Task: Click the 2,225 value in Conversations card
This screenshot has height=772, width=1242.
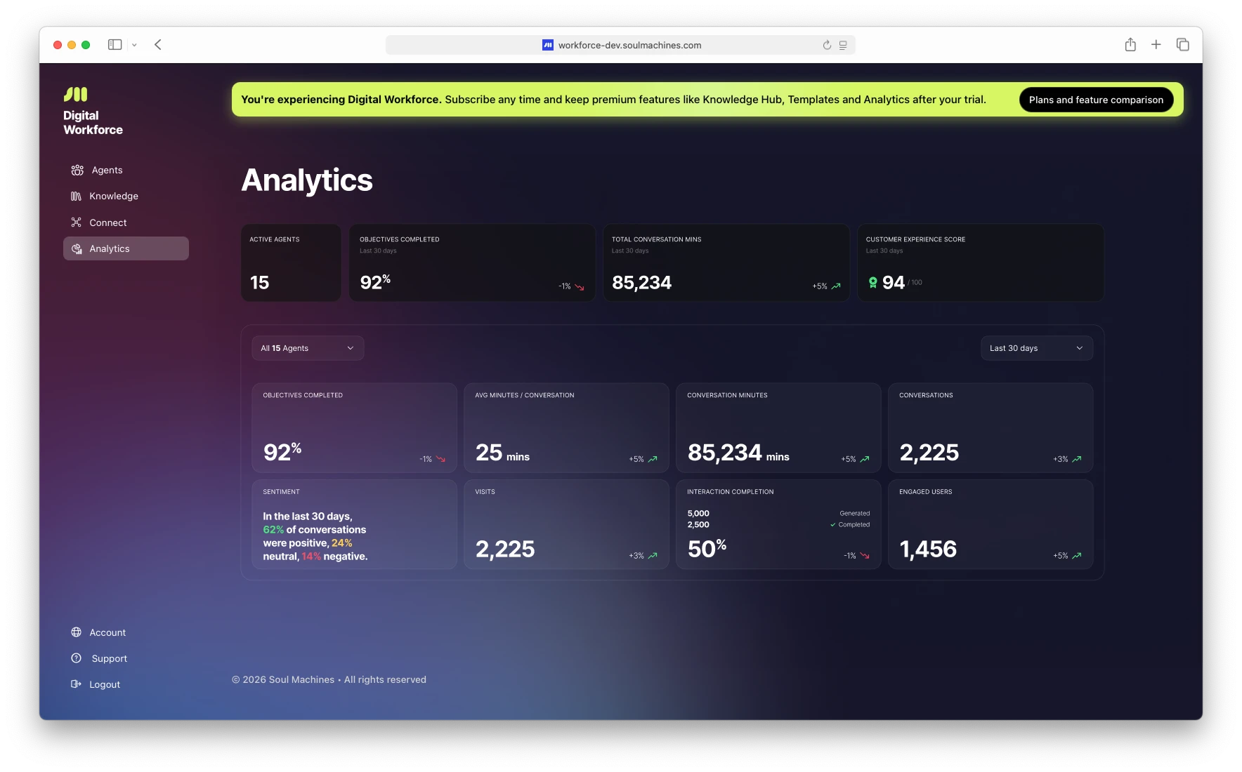Action: point(929,453)
